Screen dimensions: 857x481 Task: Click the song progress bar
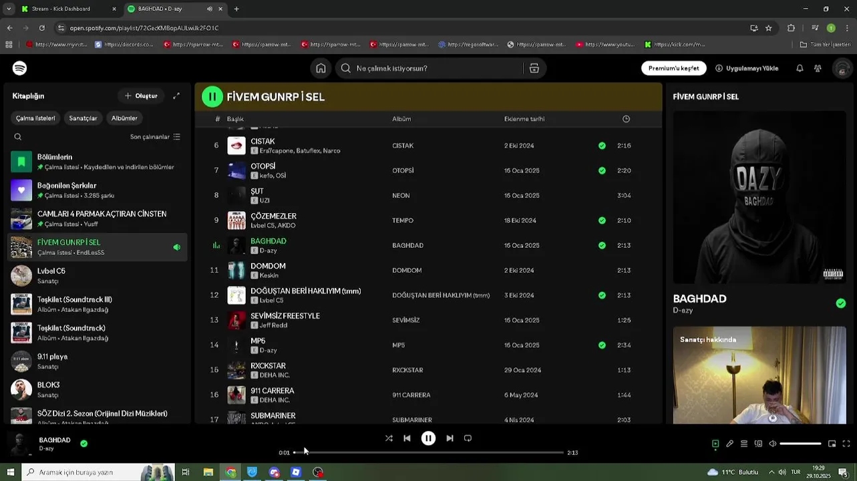428,452
